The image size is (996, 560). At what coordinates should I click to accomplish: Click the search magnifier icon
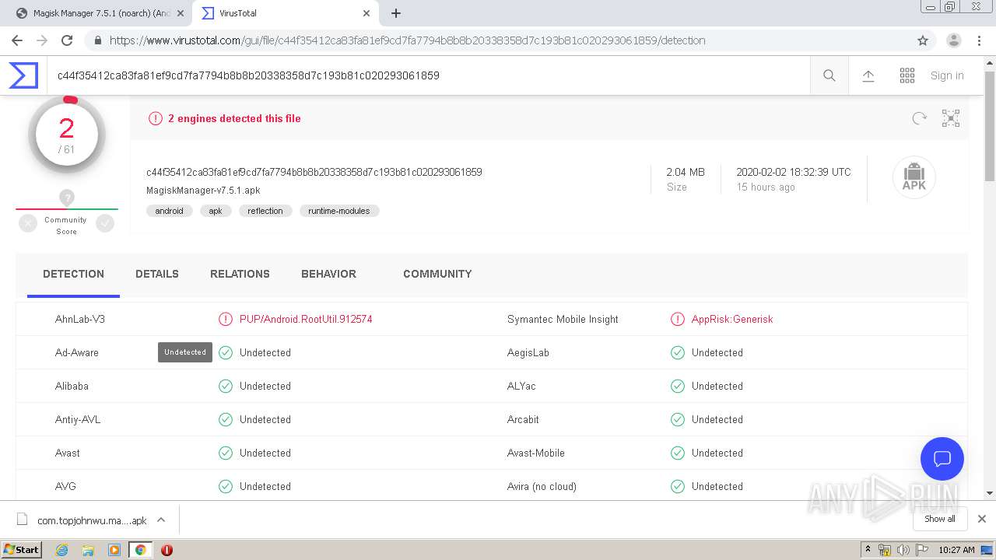(829, 75)
